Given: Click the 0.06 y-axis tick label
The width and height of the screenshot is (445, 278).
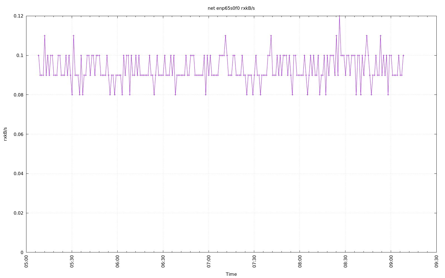Looking at the screenshot, I should (x=18, y=134).
